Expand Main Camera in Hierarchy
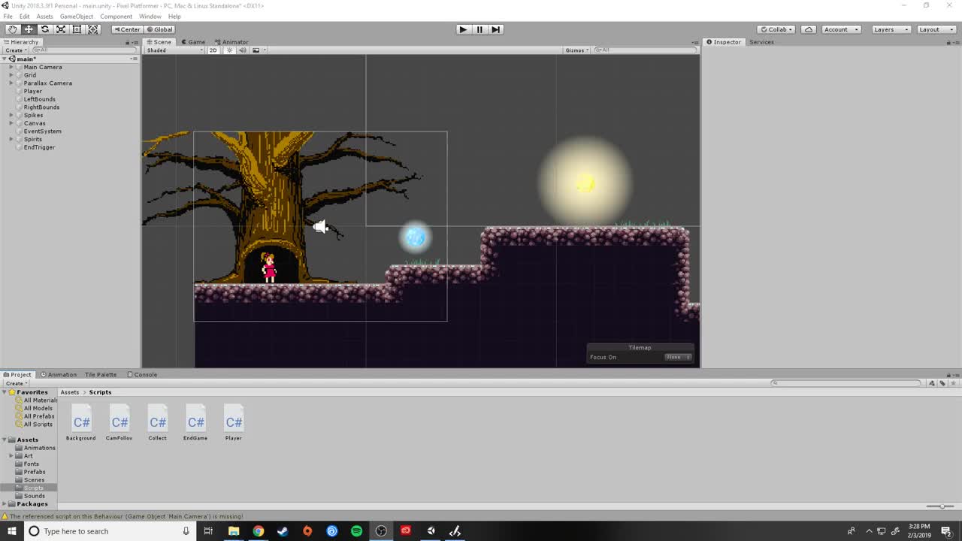 click(11, 67)
